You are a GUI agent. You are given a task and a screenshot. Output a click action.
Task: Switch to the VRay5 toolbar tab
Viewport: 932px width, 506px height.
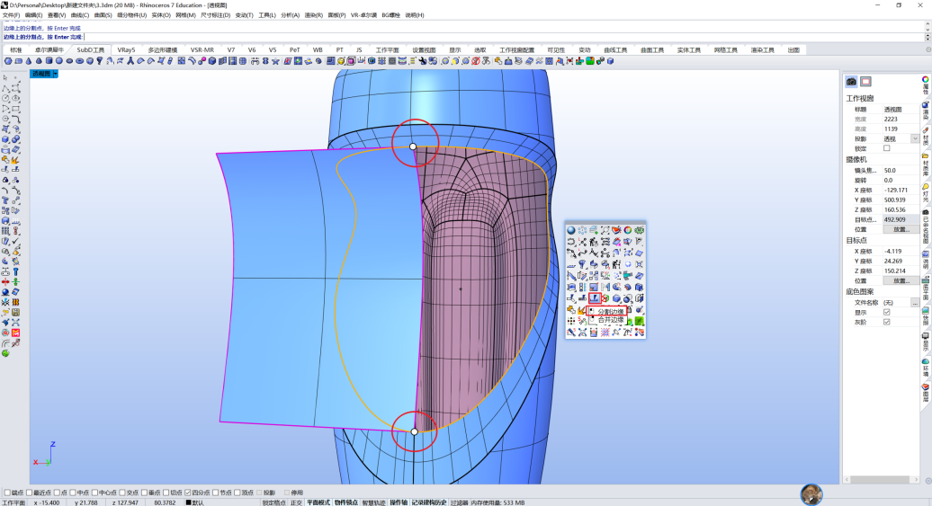(x=126, y=50)
